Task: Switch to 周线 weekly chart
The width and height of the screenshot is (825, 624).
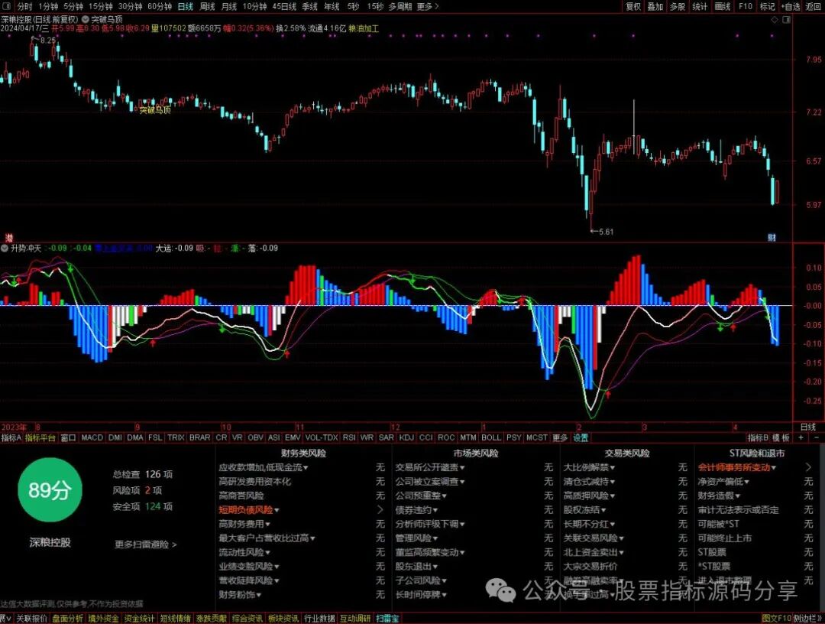Action: 207,6
